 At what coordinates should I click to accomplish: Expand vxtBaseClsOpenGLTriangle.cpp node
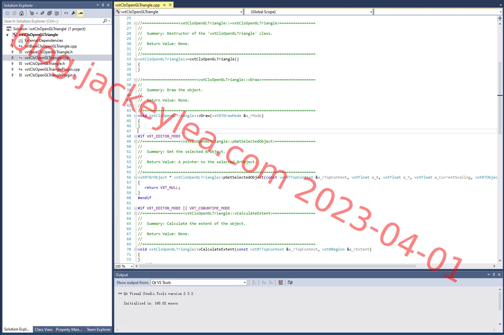(x=13, y=46)
